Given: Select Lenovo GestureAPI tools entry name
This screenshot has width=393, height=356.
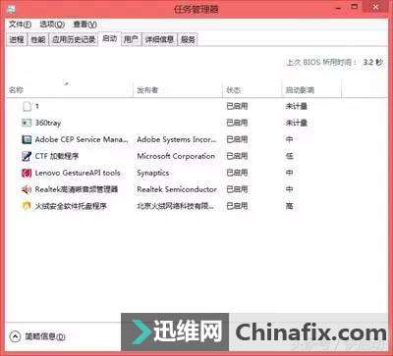Looking at the screenshot, I should (78, 173).
